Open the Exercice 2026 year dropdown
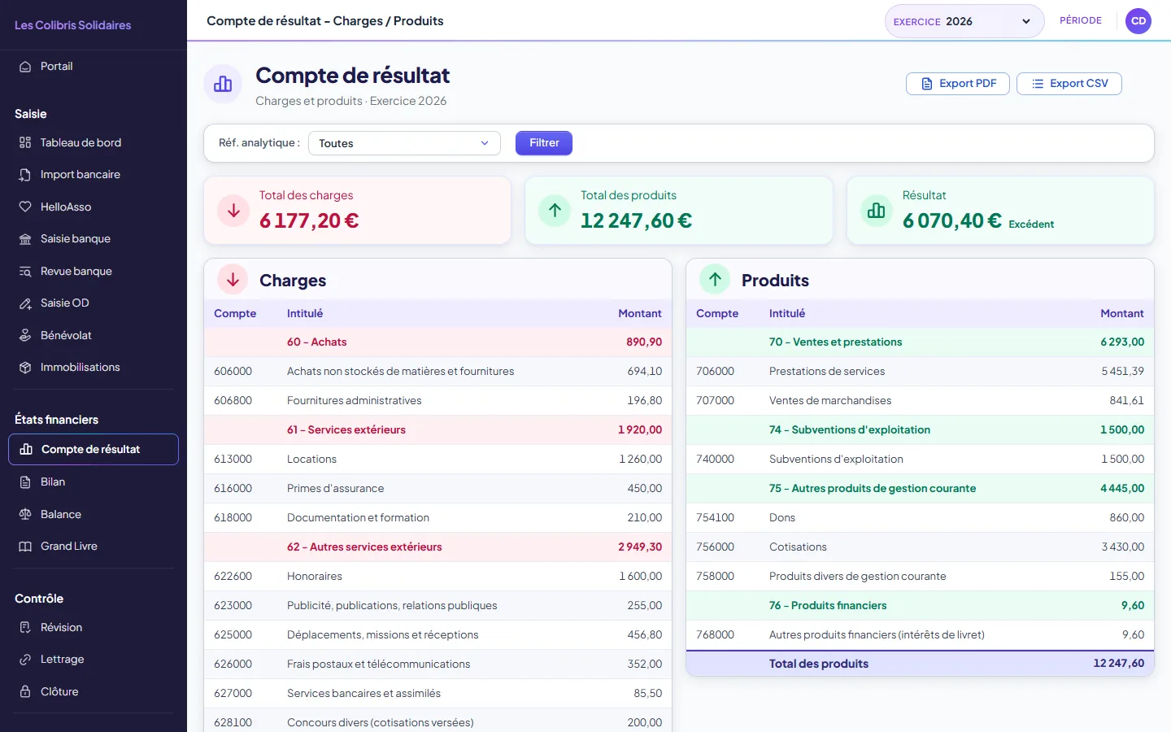This screenshot has height=732, width=1171. click(x=964, y=21)
